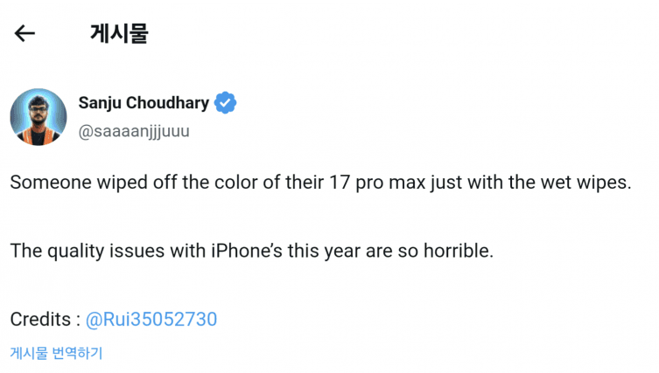Click the word "horrible" in the post

pos(459,252)
